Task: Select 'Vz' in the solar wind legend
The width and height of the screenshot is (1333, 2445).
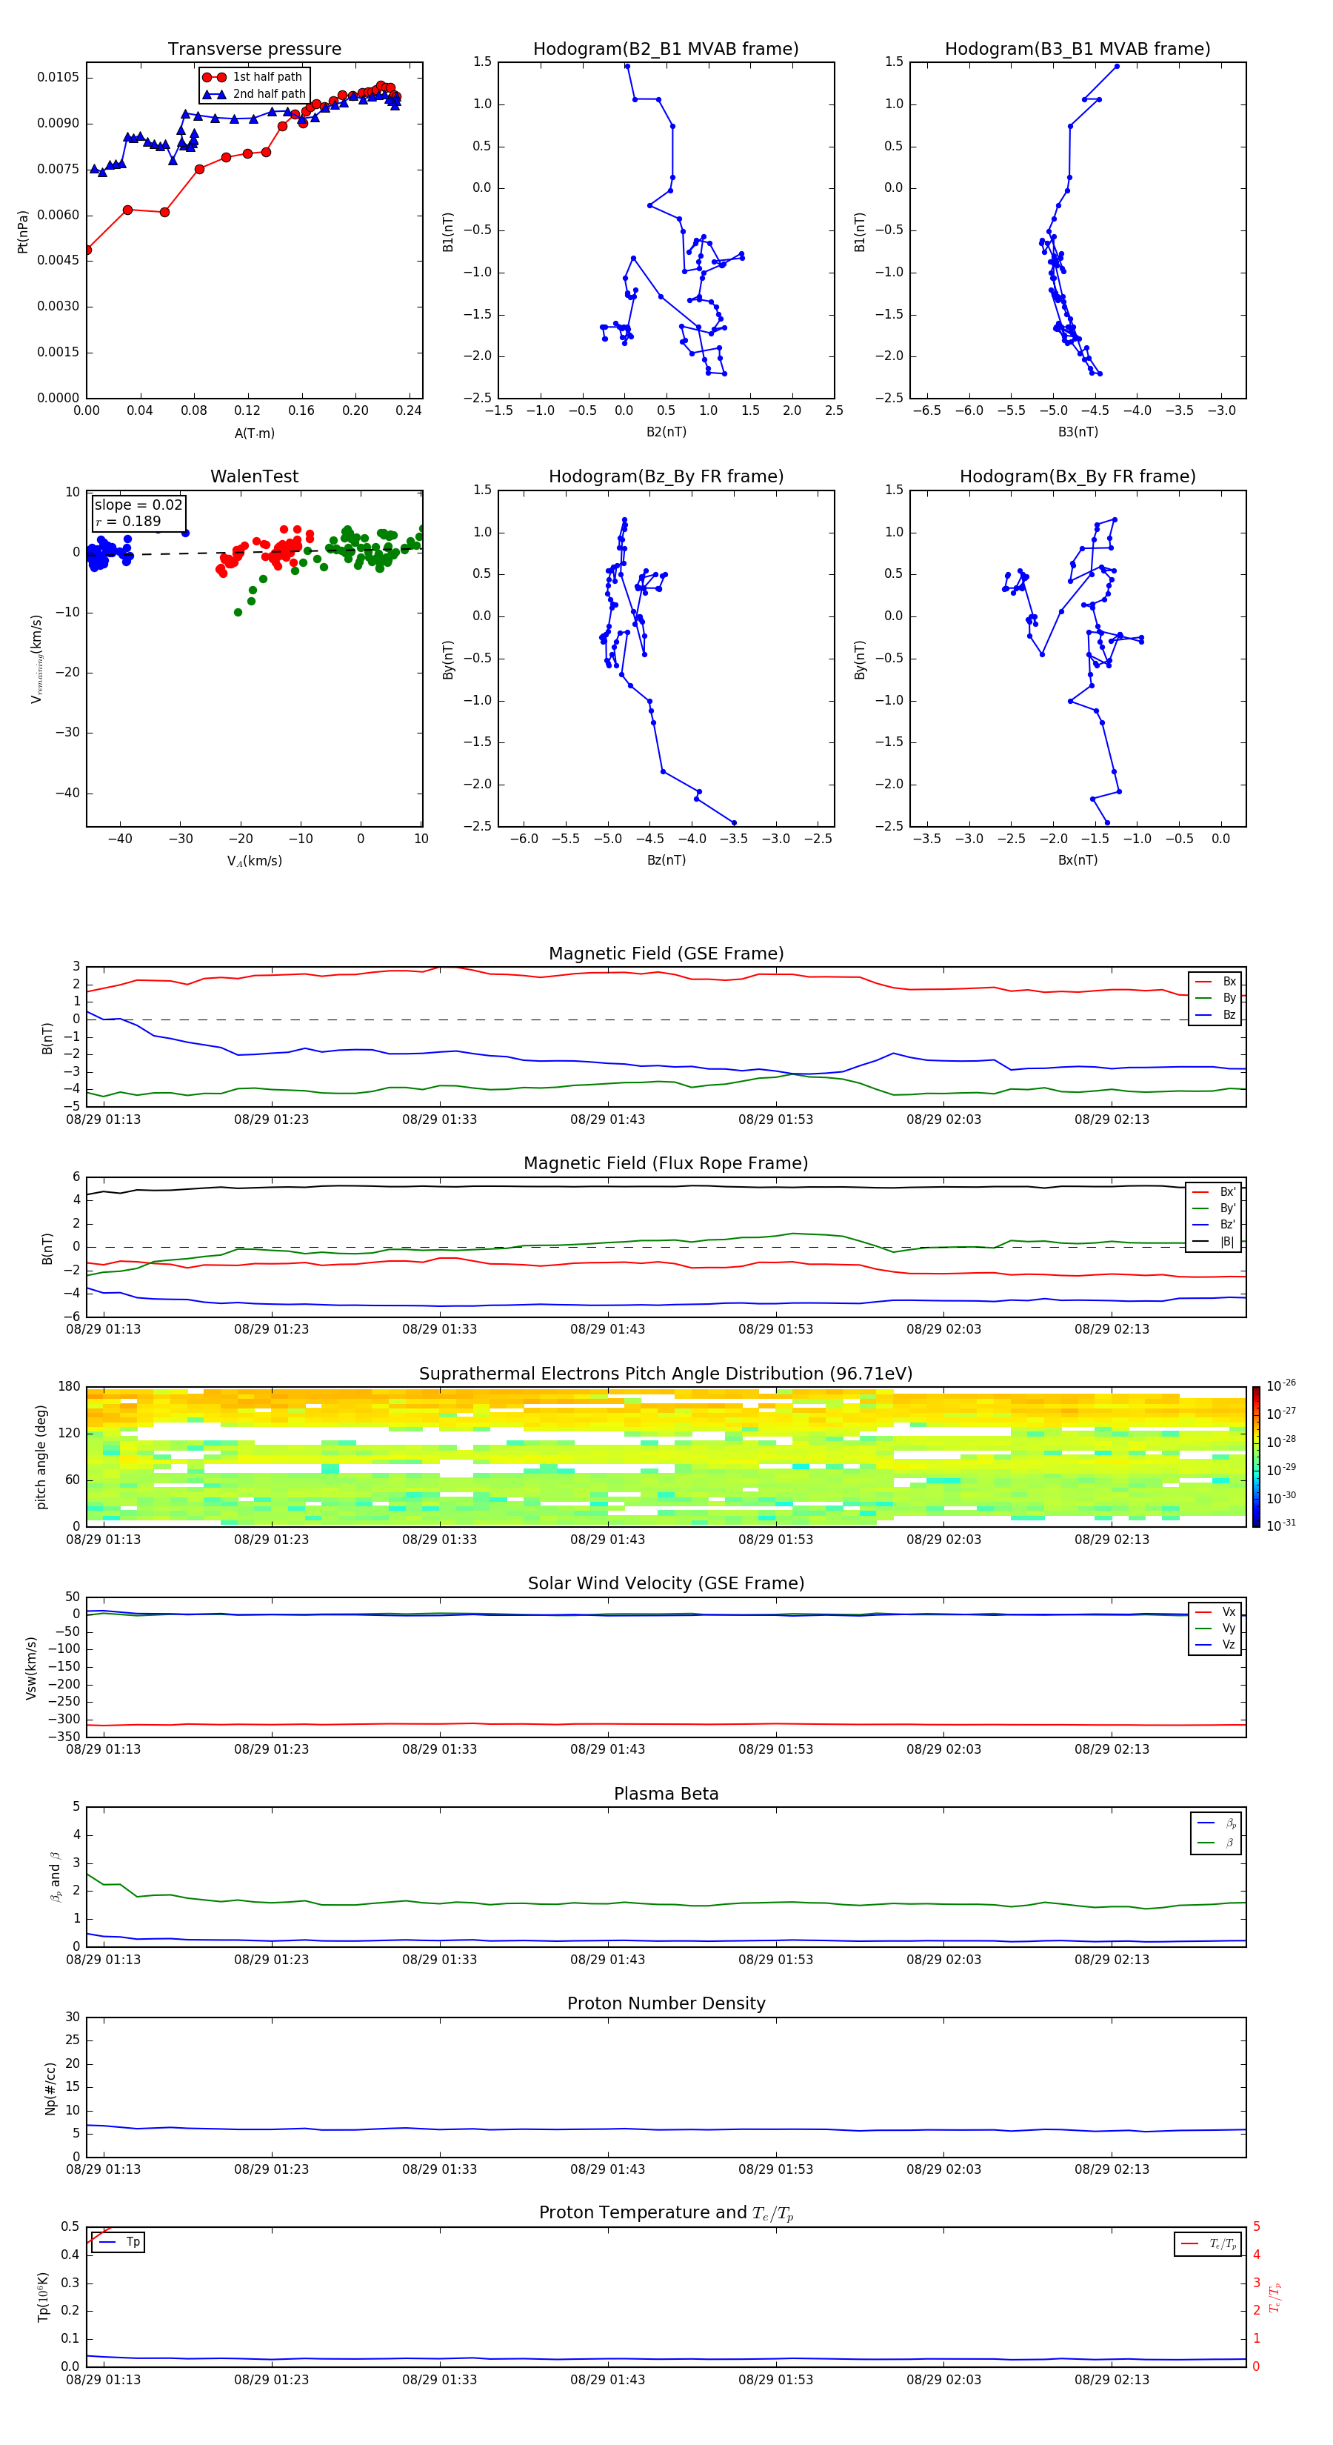Action: [1215, 1645]
